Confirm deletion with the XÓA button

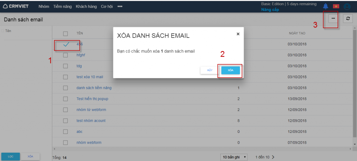coord(230,70)
